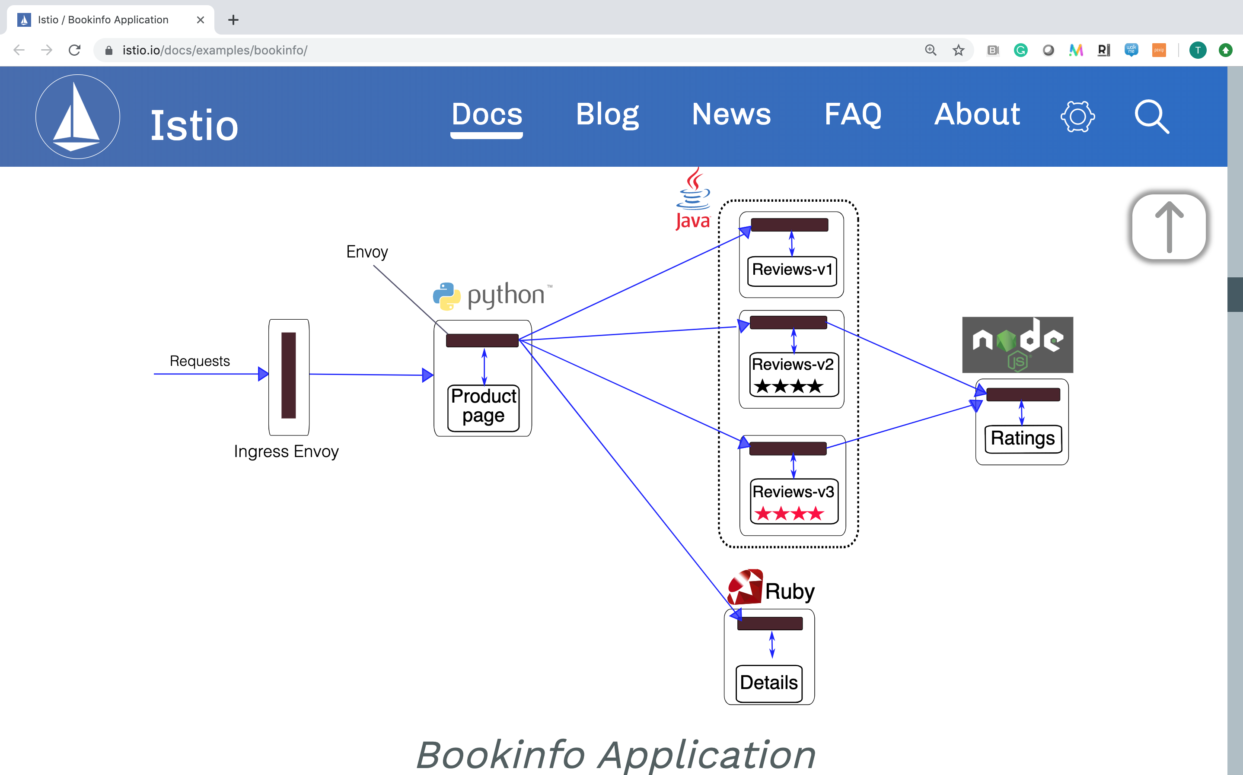
Task: Open a new browser tab
Action: pos(233,20)
